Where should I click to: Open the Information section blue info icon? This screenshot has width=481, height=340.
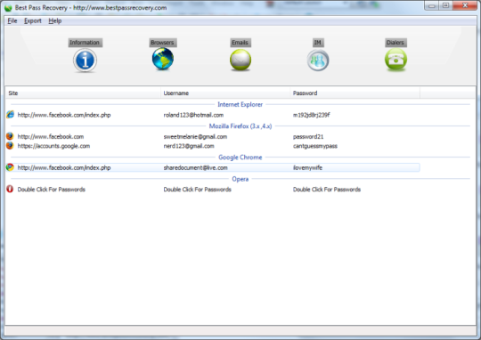coord(85,61)
